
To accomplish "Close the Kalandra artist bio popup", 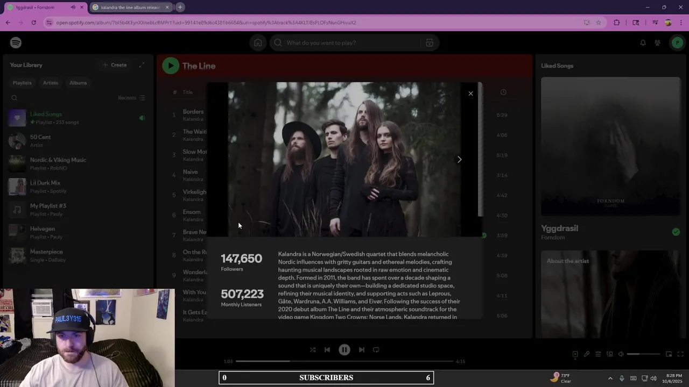I will point(470,94).
